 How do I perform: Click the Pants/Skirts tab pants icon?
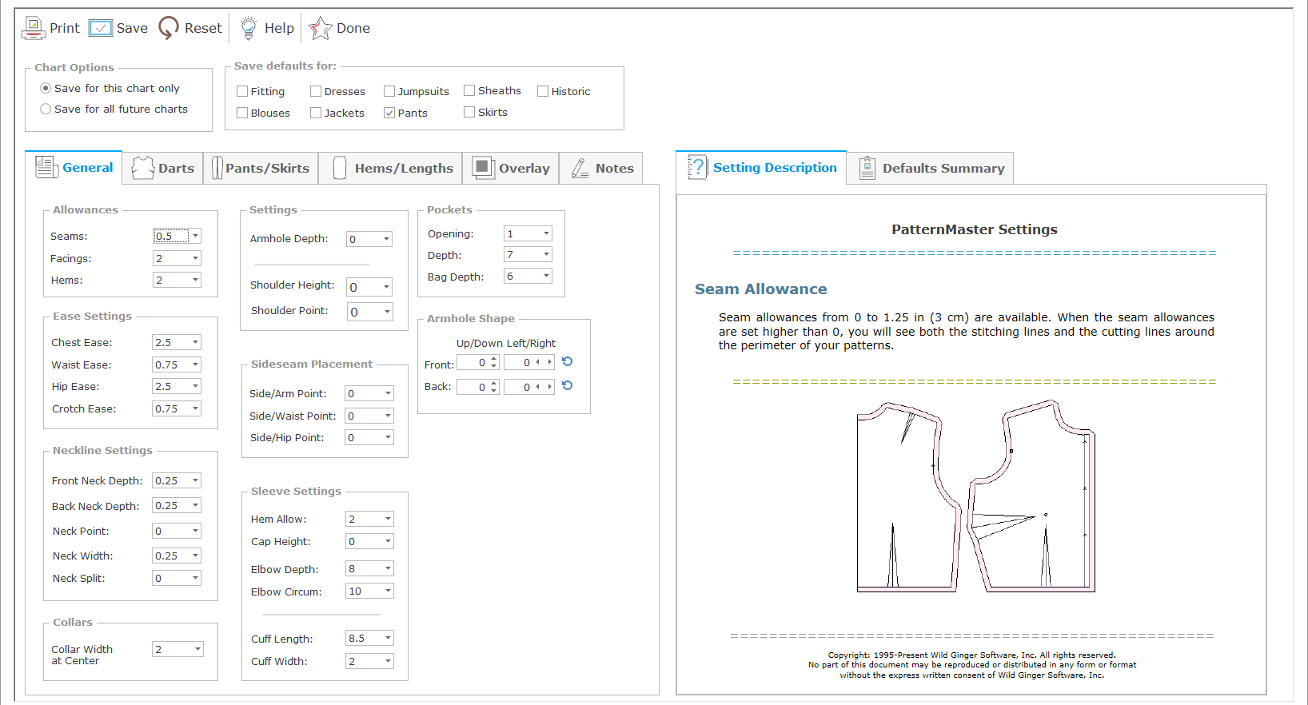coord(217,168)
